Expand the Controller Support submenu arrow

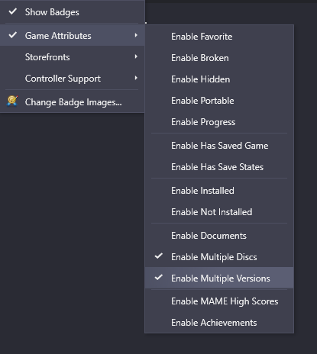(136, 78)
